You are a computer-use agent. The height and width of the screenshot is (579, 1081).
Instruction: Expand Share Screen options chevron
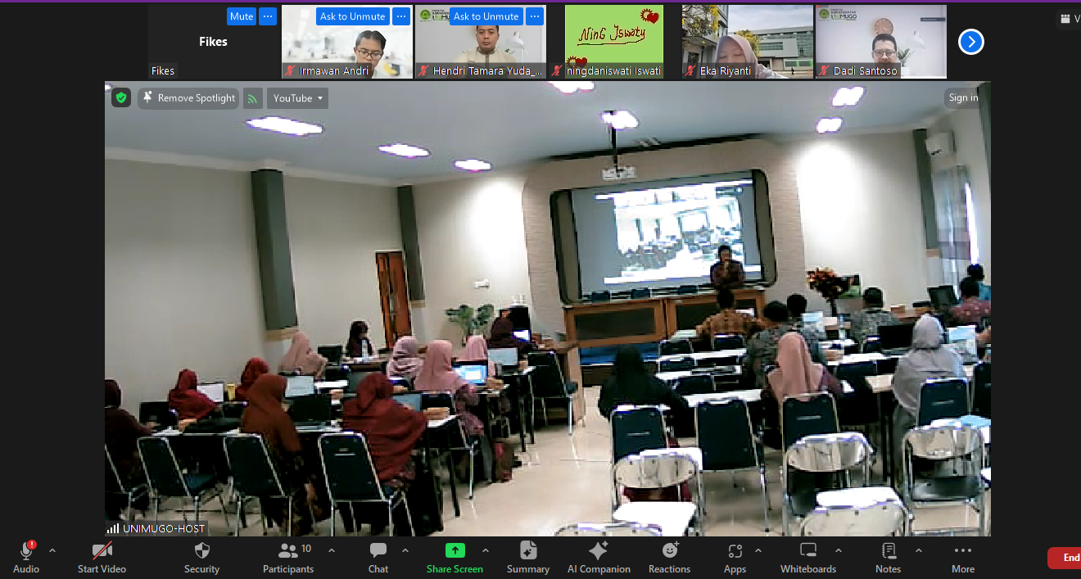click(x=485, y=550)
